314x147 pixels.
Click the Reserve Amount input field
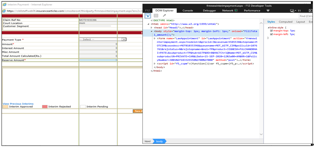tap(98, 60)
